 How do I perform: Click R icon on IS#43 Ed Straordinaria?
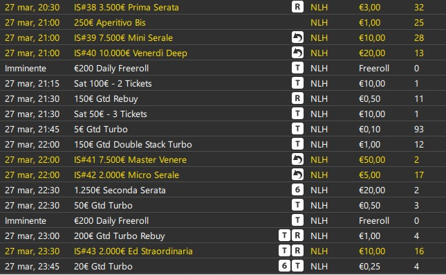[297, 251]
